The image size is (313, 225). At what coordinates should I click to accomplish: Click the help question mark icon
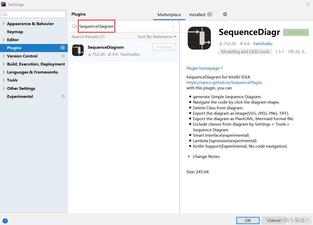[x=5, y=221]
